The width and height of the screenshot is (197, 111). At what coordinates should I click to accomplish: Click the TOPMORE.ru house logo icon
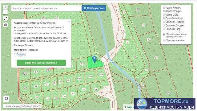click(142, 104)
